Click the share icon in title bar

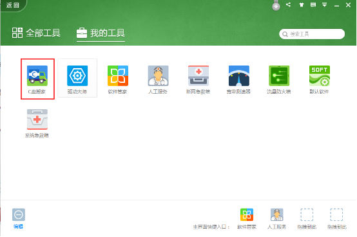pos(288,4)
